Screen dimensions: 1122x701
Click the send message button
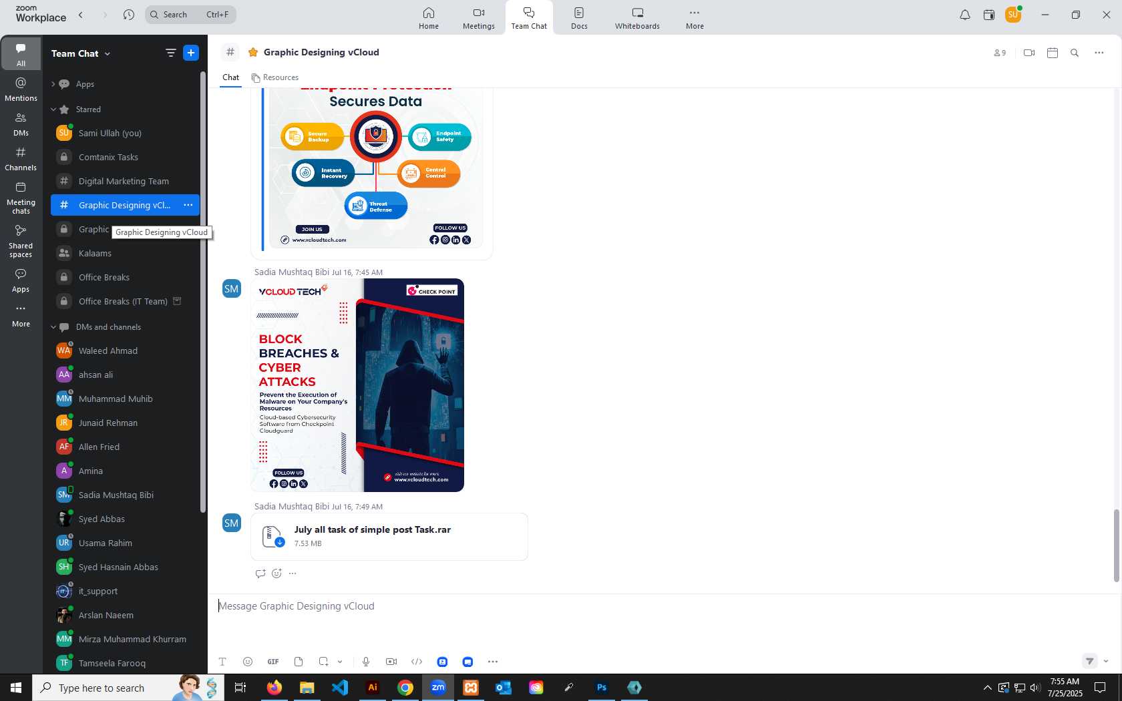tap(1089, 661)
